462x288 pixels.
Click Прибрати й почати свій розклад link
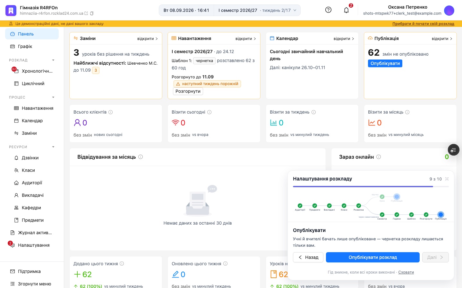(x=423, y=24)
